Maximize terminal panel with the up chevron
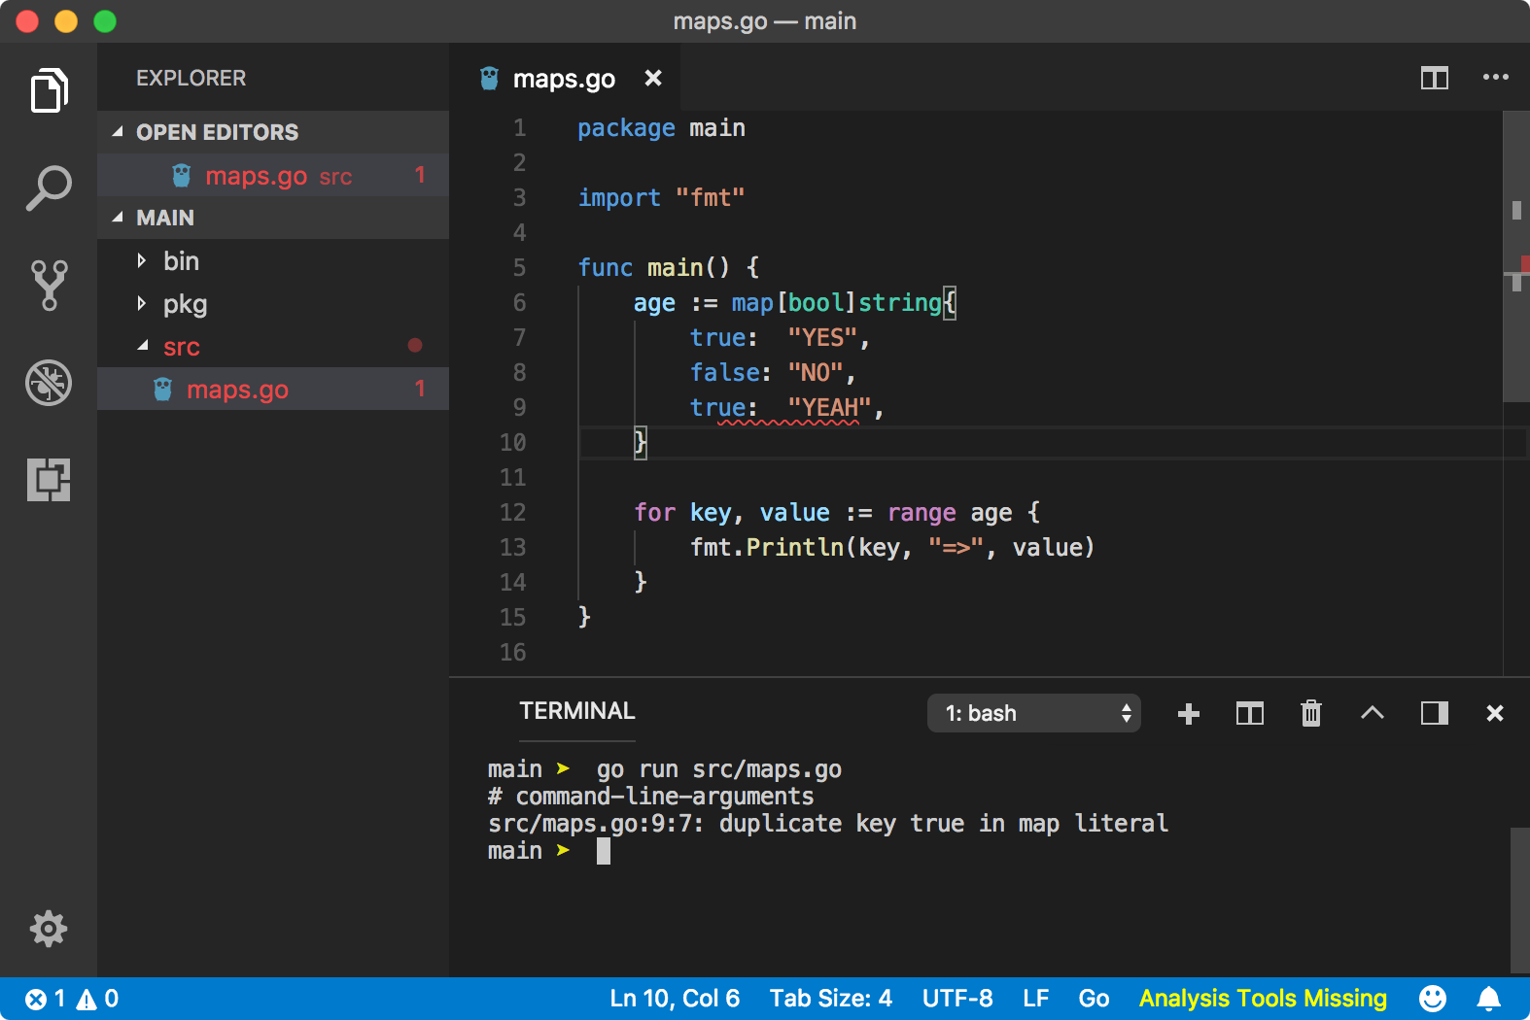This screenshot has width=1530, height=1020. [1373, 713]
